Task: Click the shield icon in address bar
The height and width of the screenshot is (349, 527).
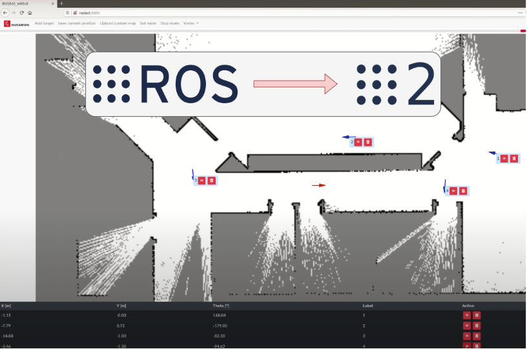Action: pyautogui.click(x=68, y=13)
